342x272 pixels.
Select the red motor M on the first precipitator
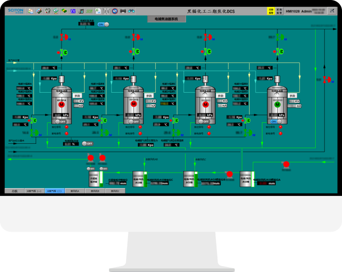62,105
